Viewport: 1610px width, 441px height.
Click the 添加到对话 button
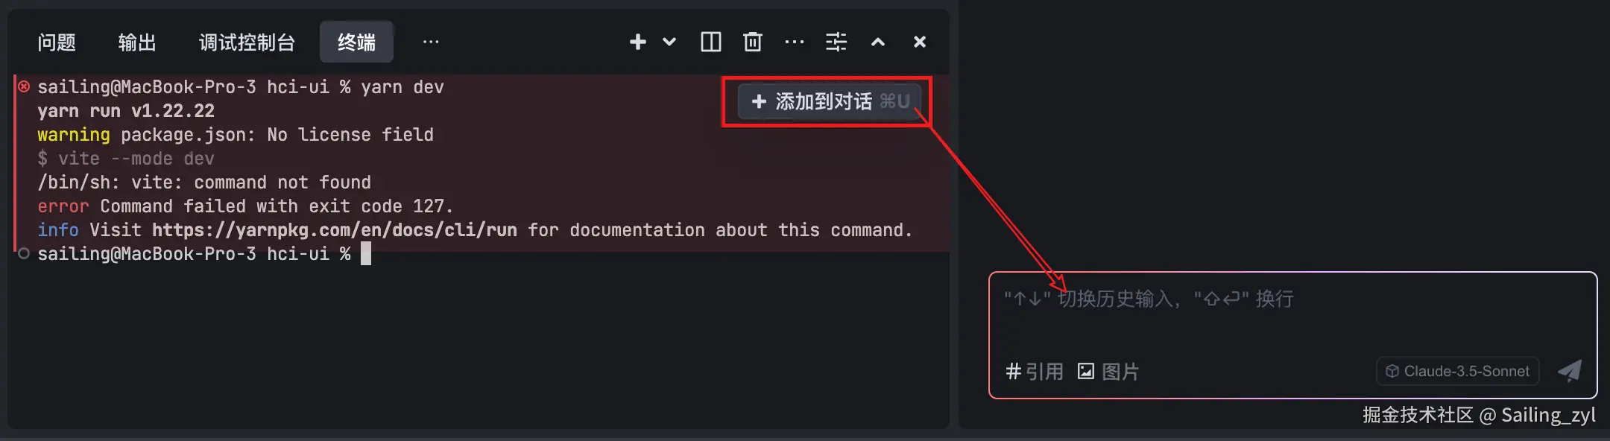(830, 101)
